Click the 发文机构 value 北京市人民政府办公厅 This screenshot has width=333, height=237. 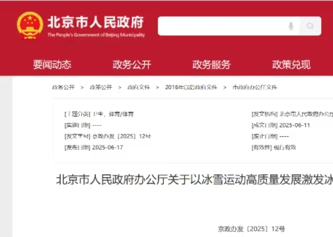pos(307,114)
